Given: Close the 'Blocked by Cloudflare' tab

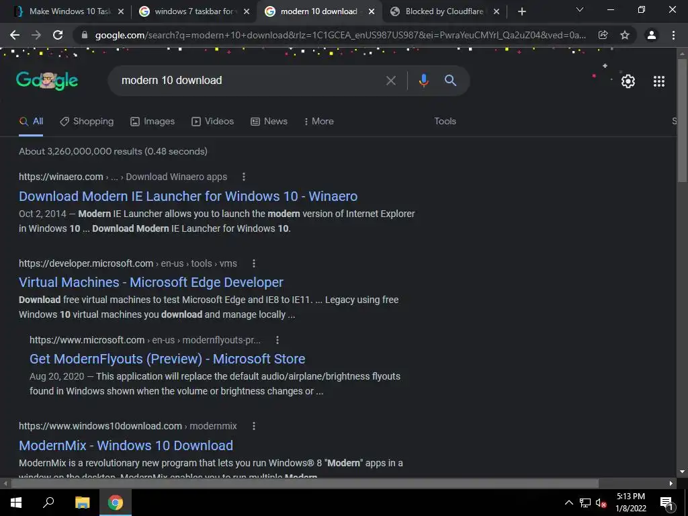Looking at the screenshot, I should [x=497, y=12].
